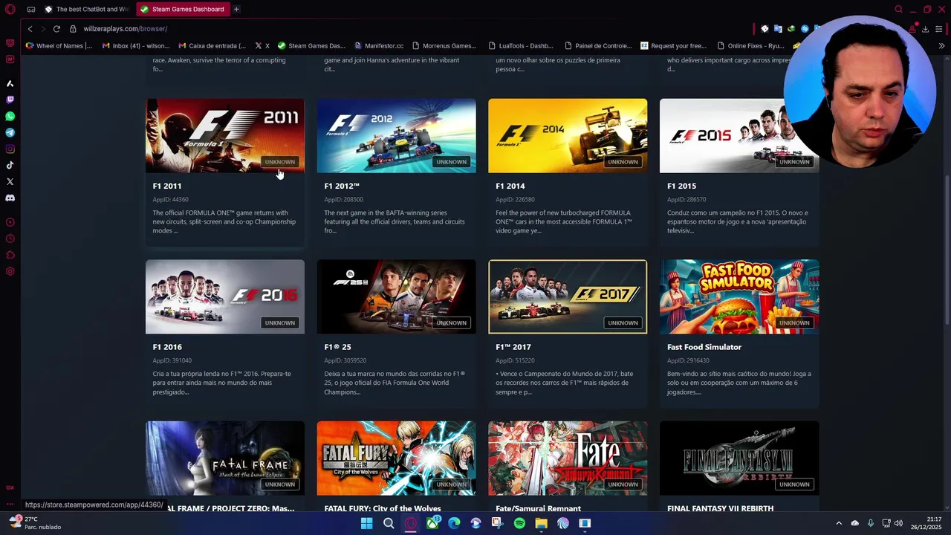
Task: Open Painel de Controle bookmark
Action: tap(597, 45)
